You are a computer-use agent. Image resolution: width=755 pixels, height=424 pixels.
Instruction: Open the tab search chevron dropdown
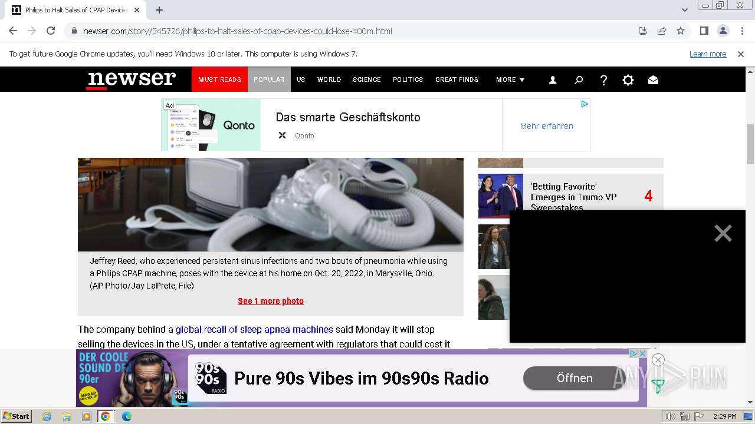click(x=685, y=10)
